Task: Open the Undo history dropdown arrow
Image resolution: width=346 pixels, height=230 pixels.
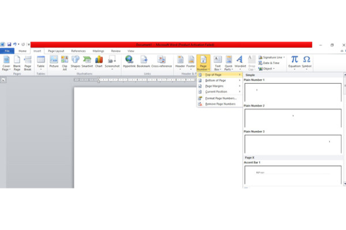Action: pos(18,44)
